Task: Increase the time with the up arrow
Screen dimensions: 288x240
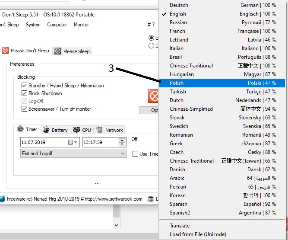Action: click(122, 140)
